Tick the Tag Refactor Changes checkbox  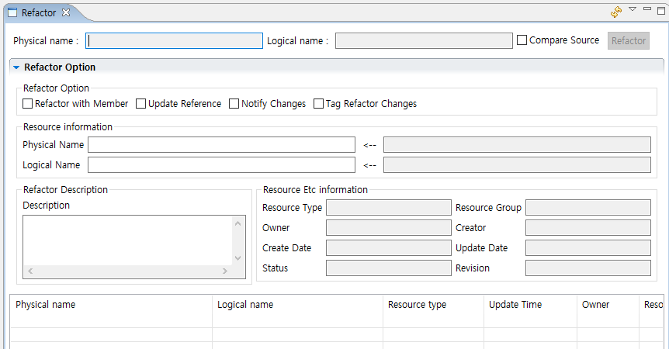(319, 104)
